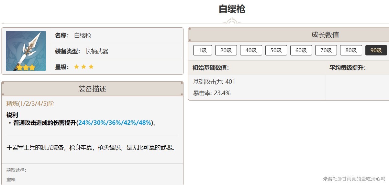Click the middle star in 星级 row
Image resolution: width=389 pixels, height=185 pixels.
click(x=84, y=67)
